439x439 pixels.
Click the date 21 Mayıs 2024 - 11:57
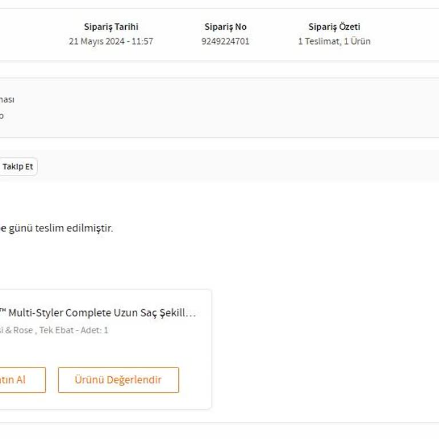point(111,41)
